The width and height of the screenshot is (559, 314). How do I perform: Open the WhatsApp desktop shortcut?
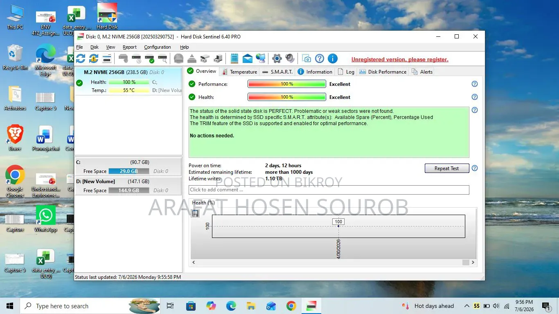(x=45, y=219)
